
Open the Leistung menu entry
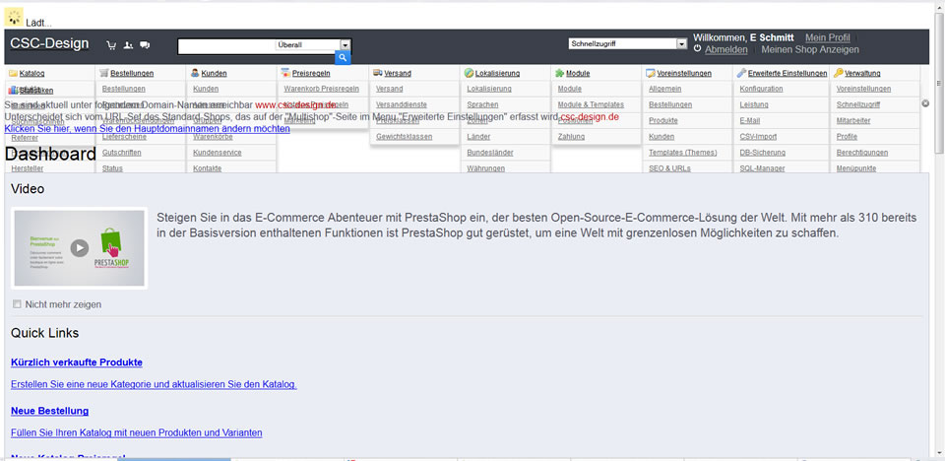pos(753,104)
